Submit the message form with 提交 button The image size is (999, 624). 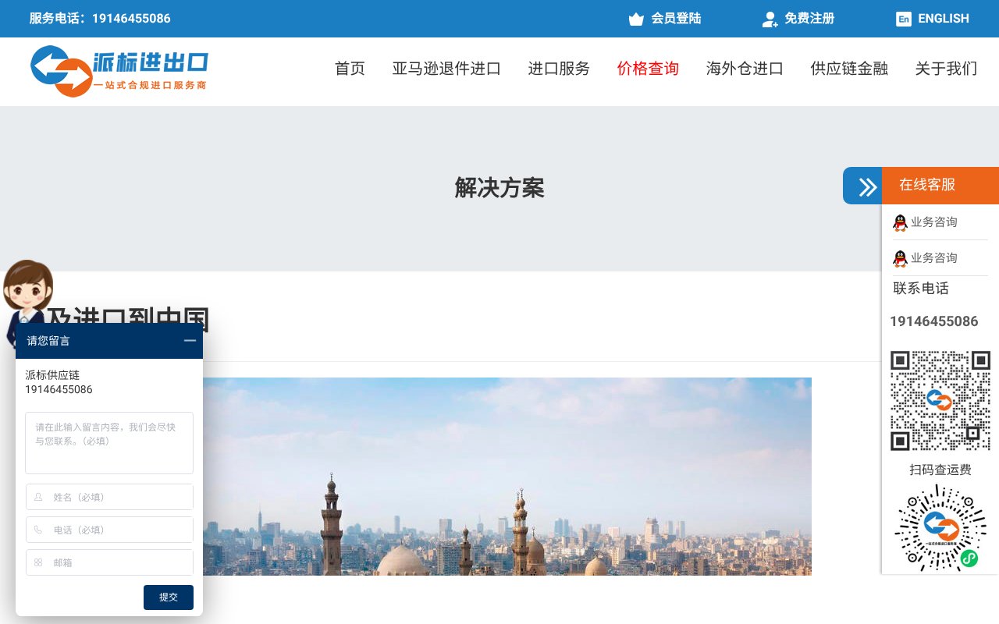pyautogui.click(x=169, y=597)
